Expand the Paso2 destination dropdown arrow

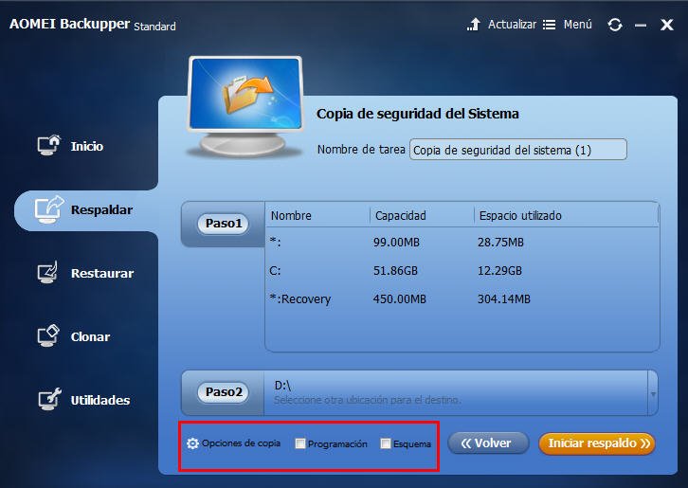pyautogui.click(x=653, y=393)
